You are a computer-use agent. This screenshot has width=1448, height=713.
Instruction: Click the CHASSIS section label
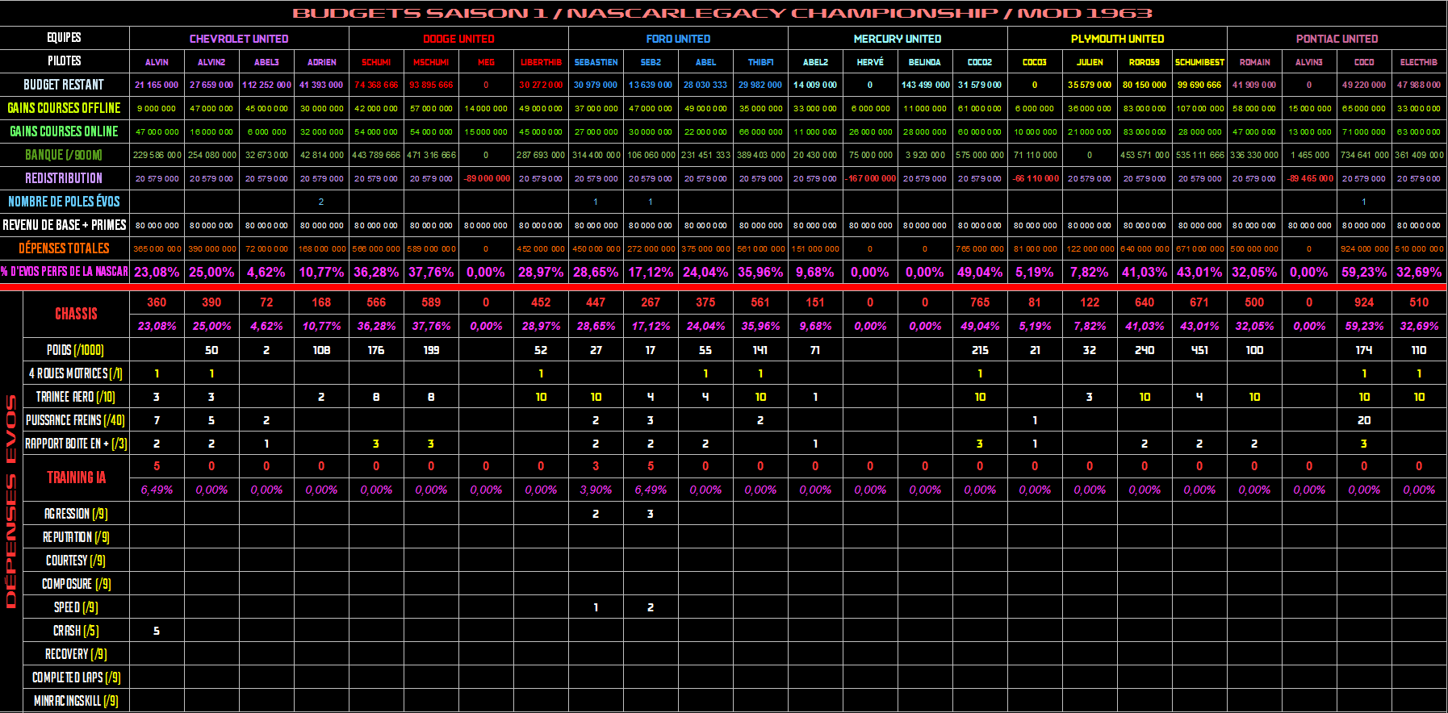[76, 314]
